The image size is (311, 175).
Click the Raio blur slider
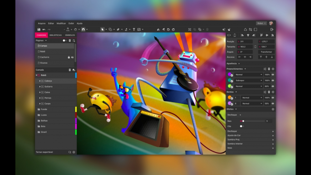coord(252,121)
